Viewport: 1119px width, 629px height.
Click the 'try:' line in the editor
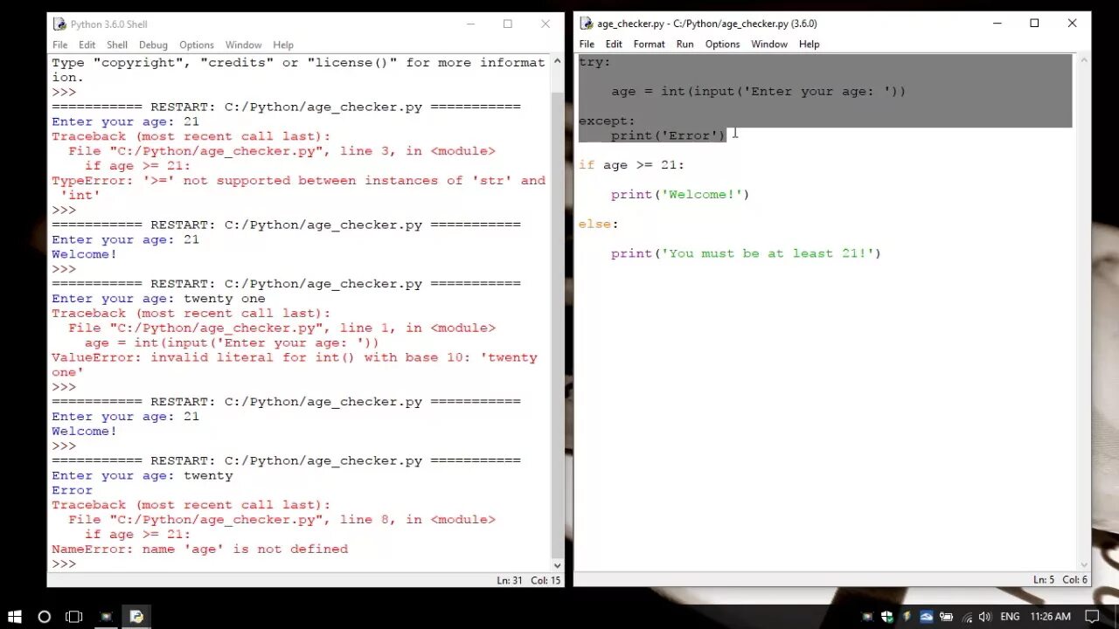click(594, 62)
